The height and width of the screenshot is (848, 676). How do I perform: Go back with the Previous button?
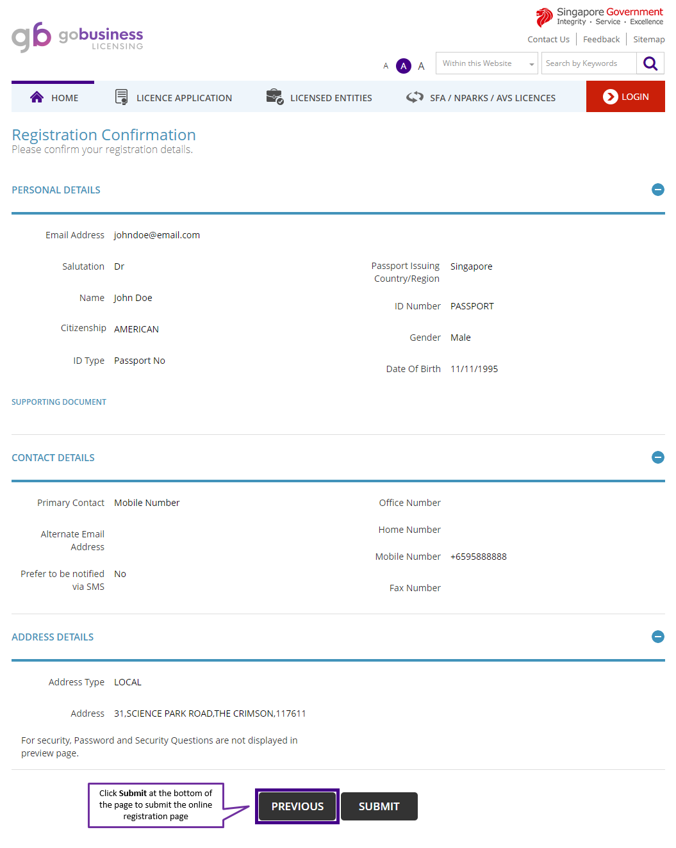click(297, 806)
